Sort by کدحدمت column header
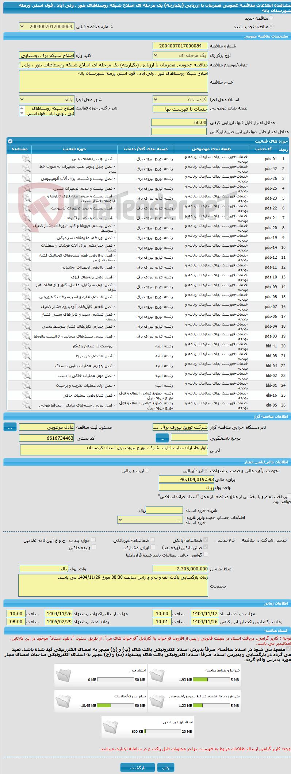 [x=263, y=149]
